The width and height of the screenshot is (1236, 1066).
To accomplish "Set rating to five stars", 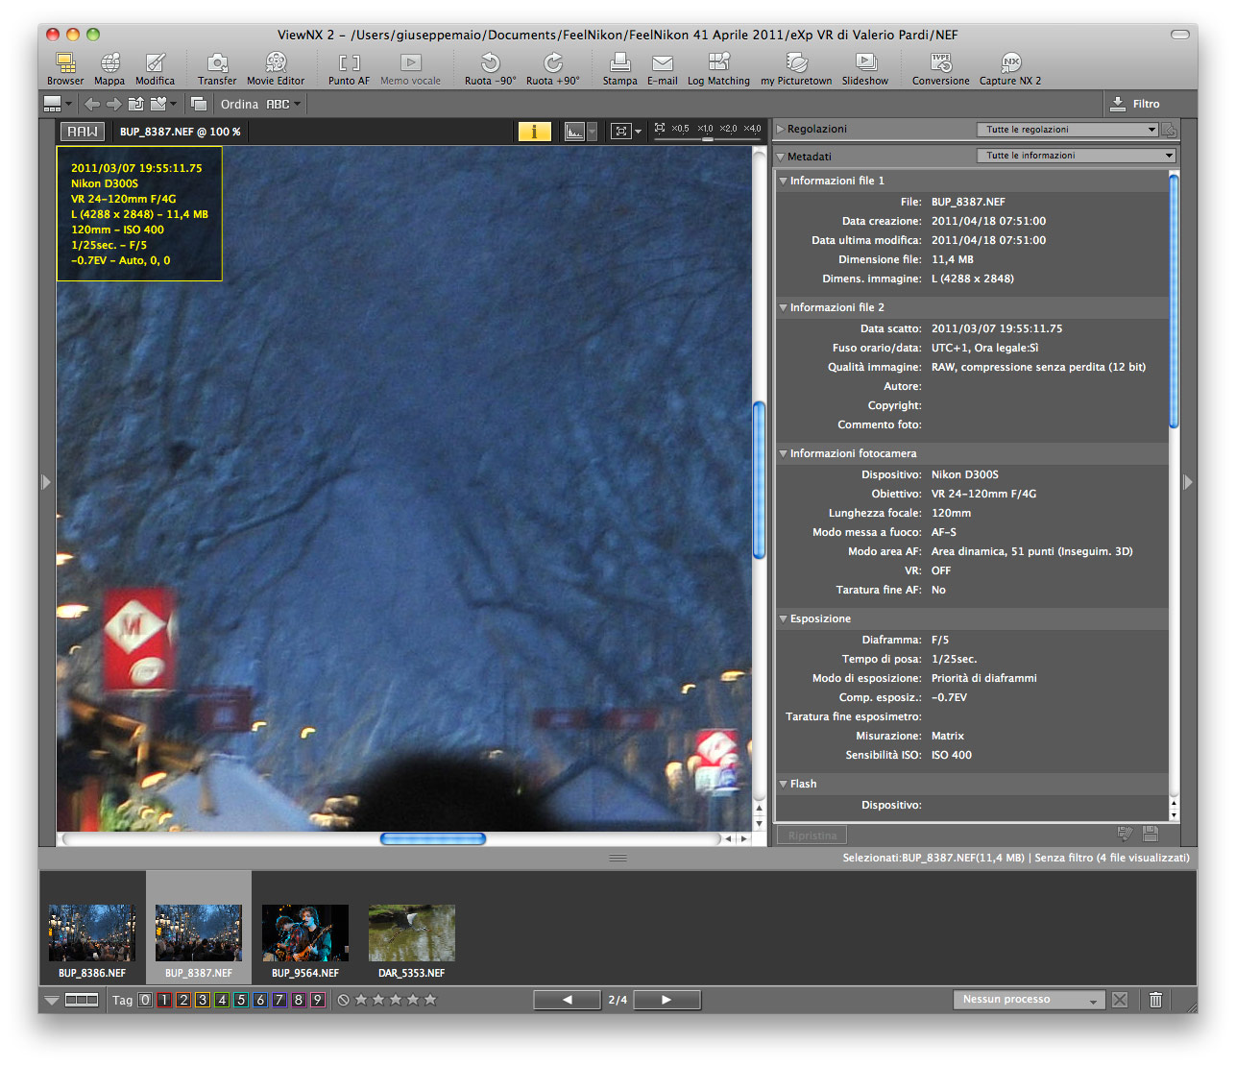I will 430,1000.
